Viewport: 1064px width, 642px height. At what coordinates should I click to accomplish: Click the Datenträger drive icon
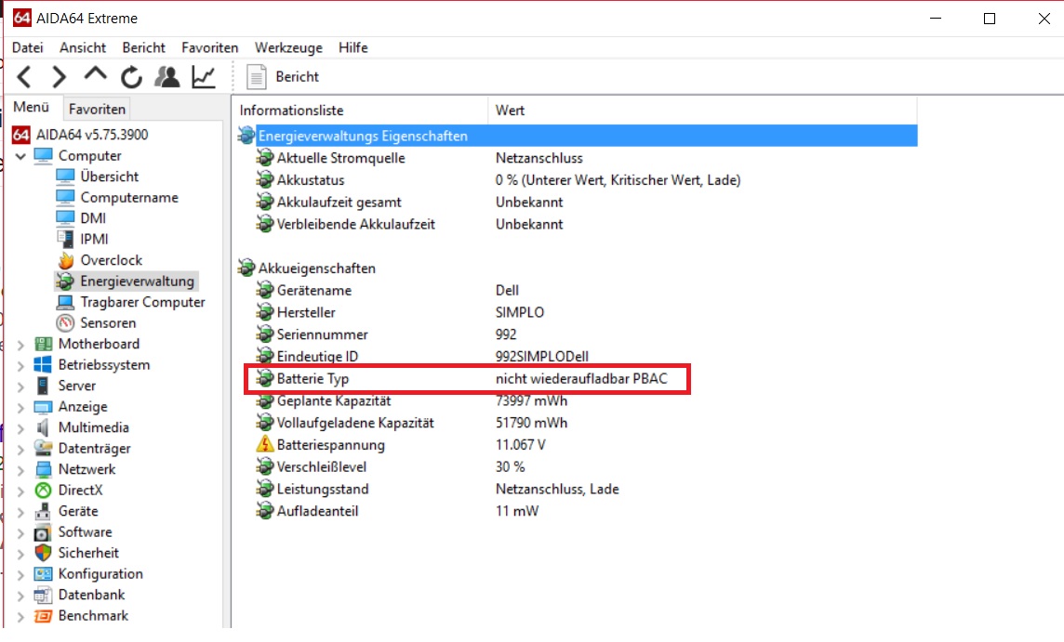(x=43, y=448)
